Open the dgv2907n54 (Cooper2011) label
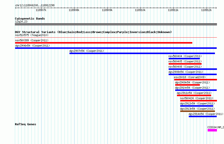The width and height of the screenshot is (224, 144). tap(87, 51)
